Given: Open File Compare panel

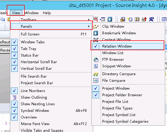Looking at the screenshot, I should click(128, 81).
